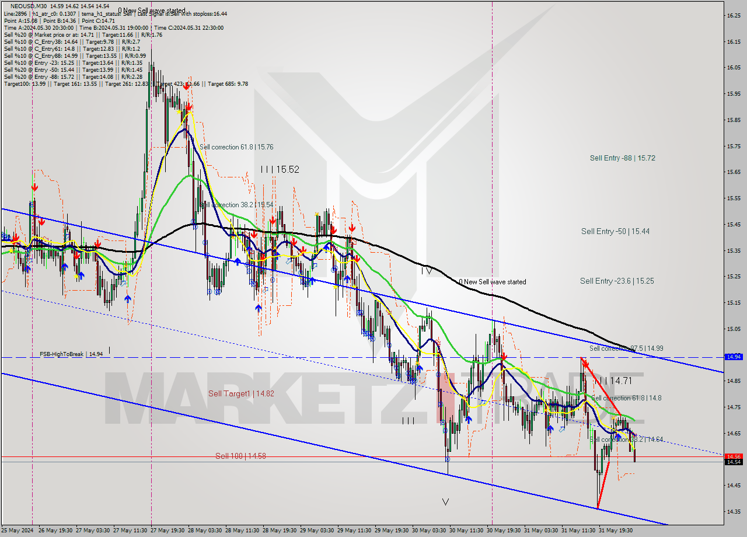747x537 pixels.
Task: Click 'New Sell wave started' beside black average line
Action: 493,282
